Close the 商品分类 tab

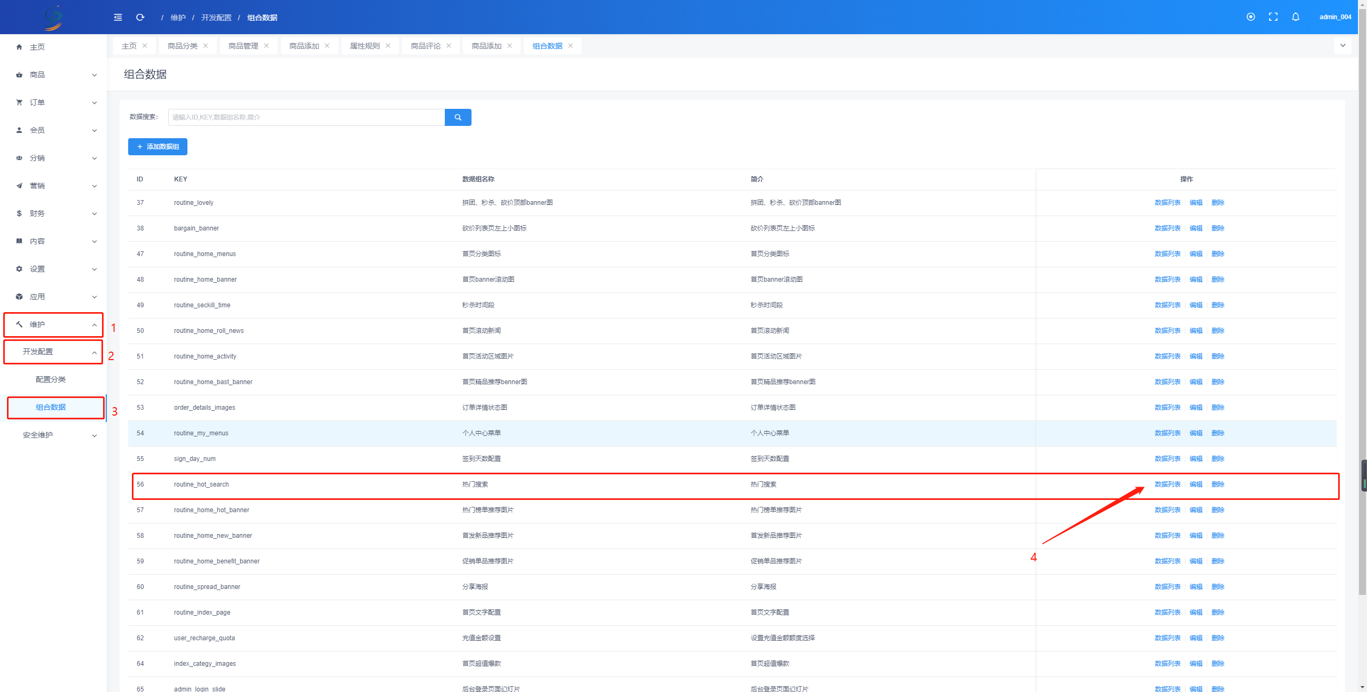coord(206,45)
